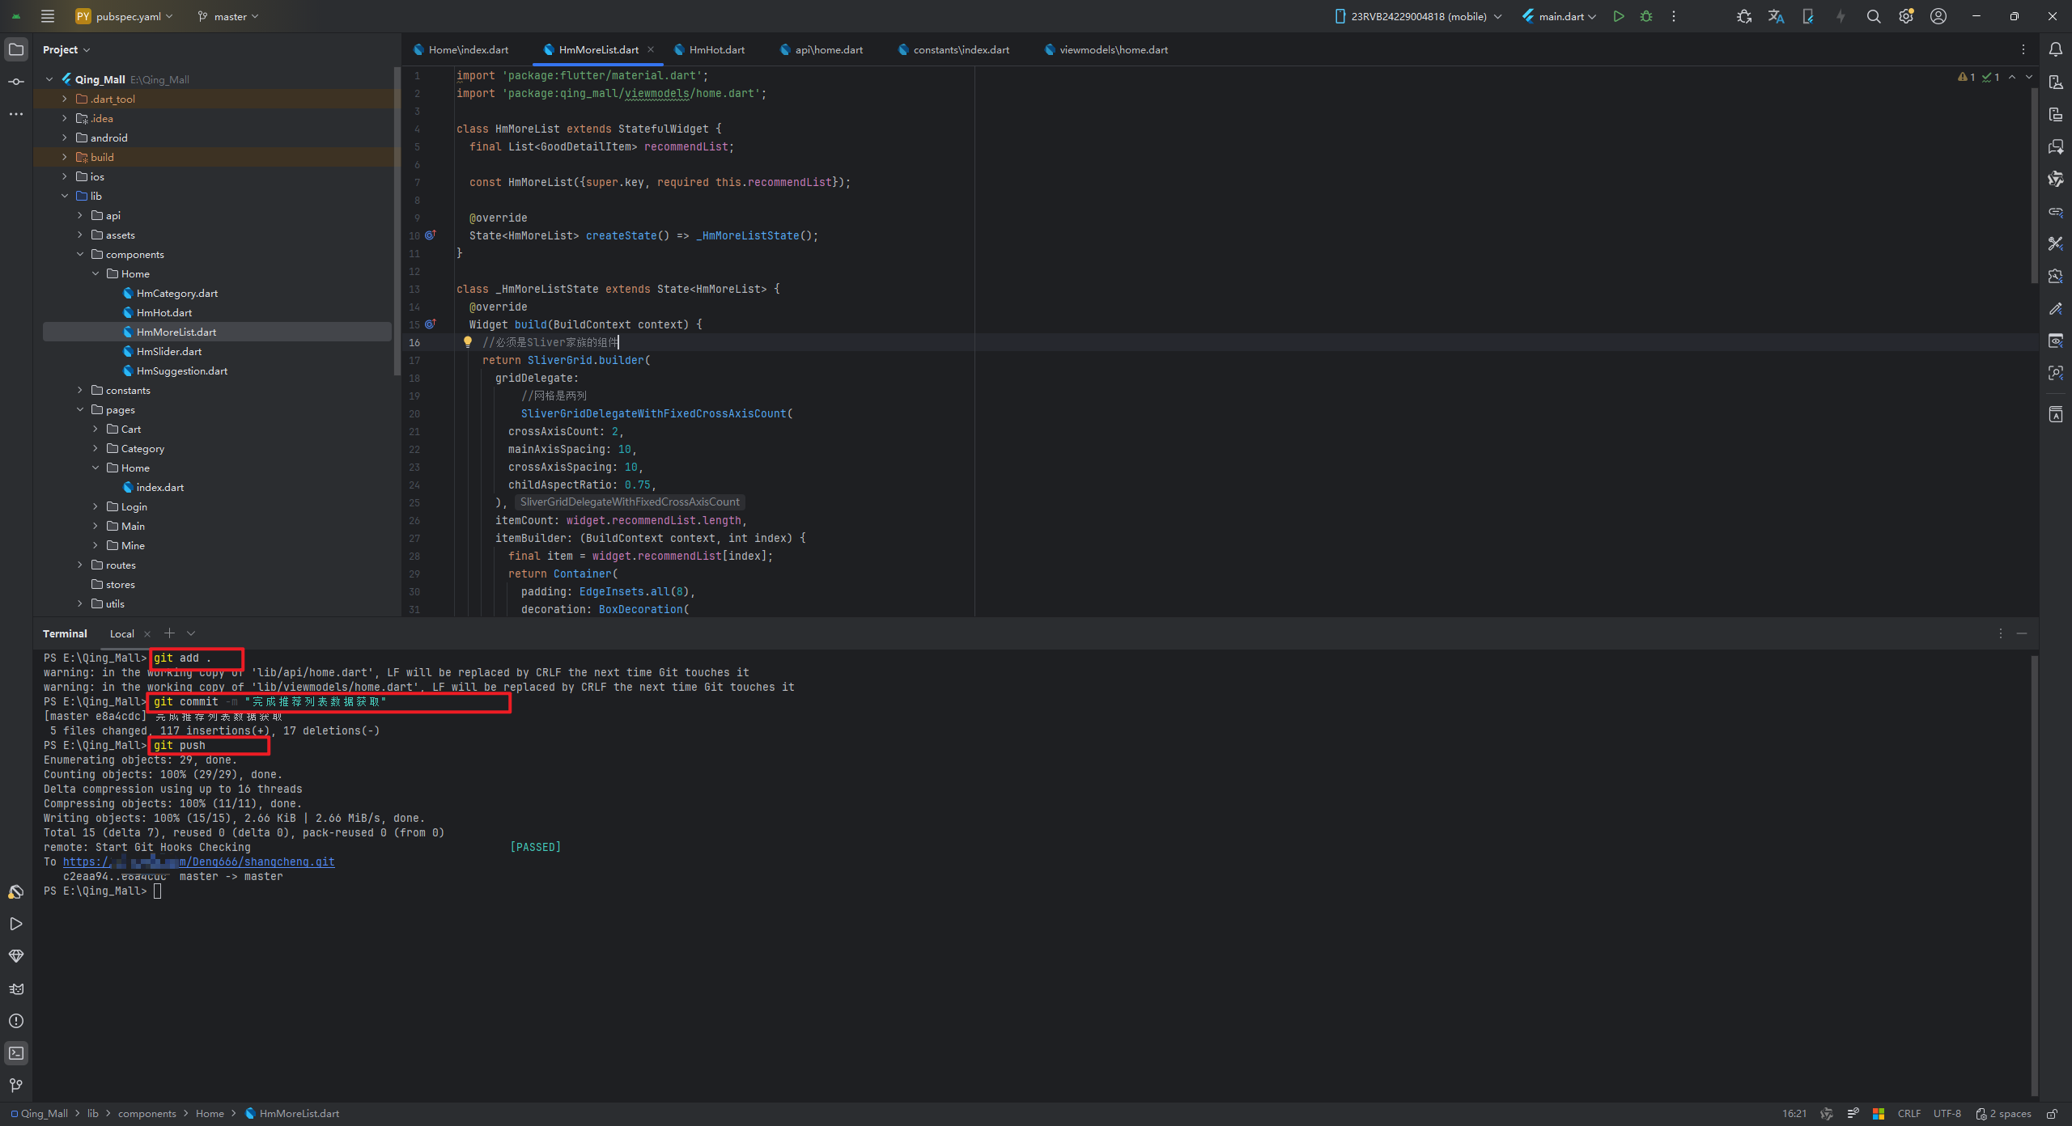
Task: Open the device selector dropdown
Action: click(x=1418, y=16)
